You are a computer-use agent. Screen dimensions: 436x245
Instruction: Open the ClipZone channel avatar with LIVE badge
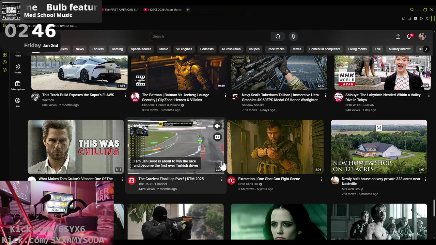click(135, 97)
